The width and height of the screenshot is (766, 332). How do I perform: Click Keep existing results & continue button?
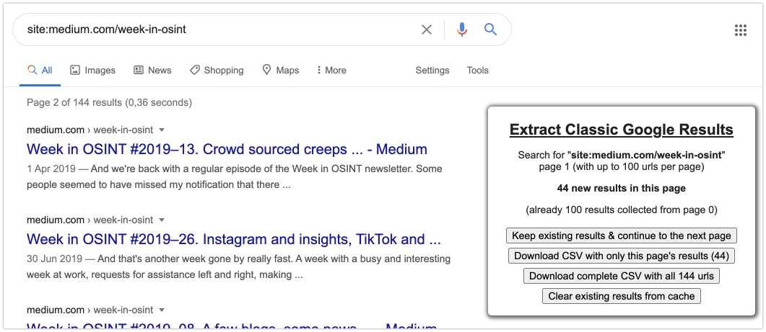click(x=622, y=235)
